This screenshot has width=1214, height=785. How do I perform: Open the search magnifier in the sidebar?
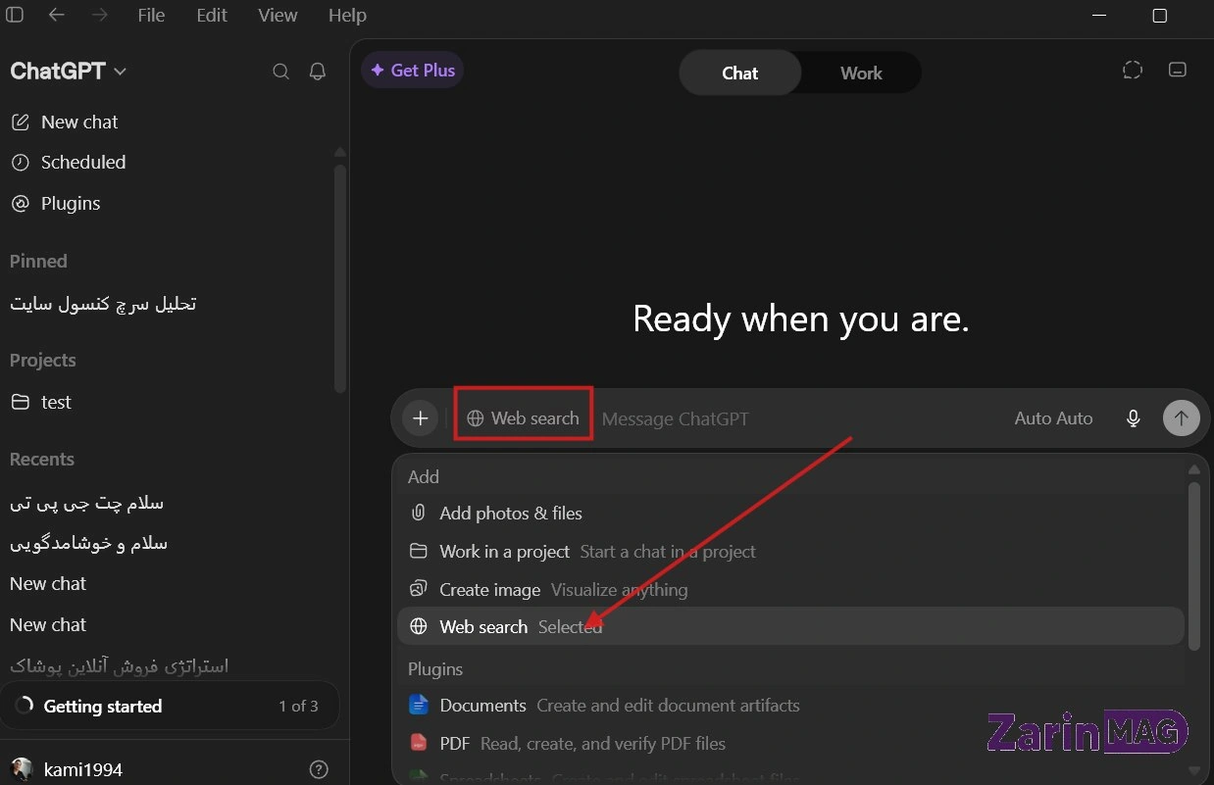[280, 72]
